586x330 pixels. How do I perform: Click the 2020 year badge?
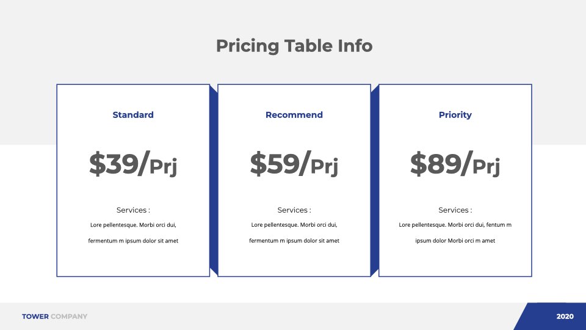click(x=565, y=317)
